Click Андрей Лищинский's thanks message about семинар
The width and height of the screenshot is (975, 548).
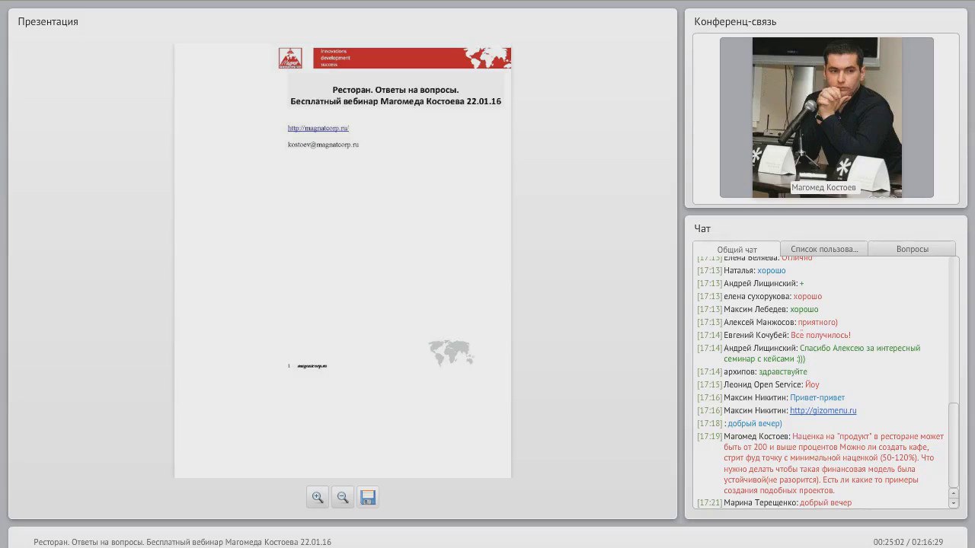822,353
